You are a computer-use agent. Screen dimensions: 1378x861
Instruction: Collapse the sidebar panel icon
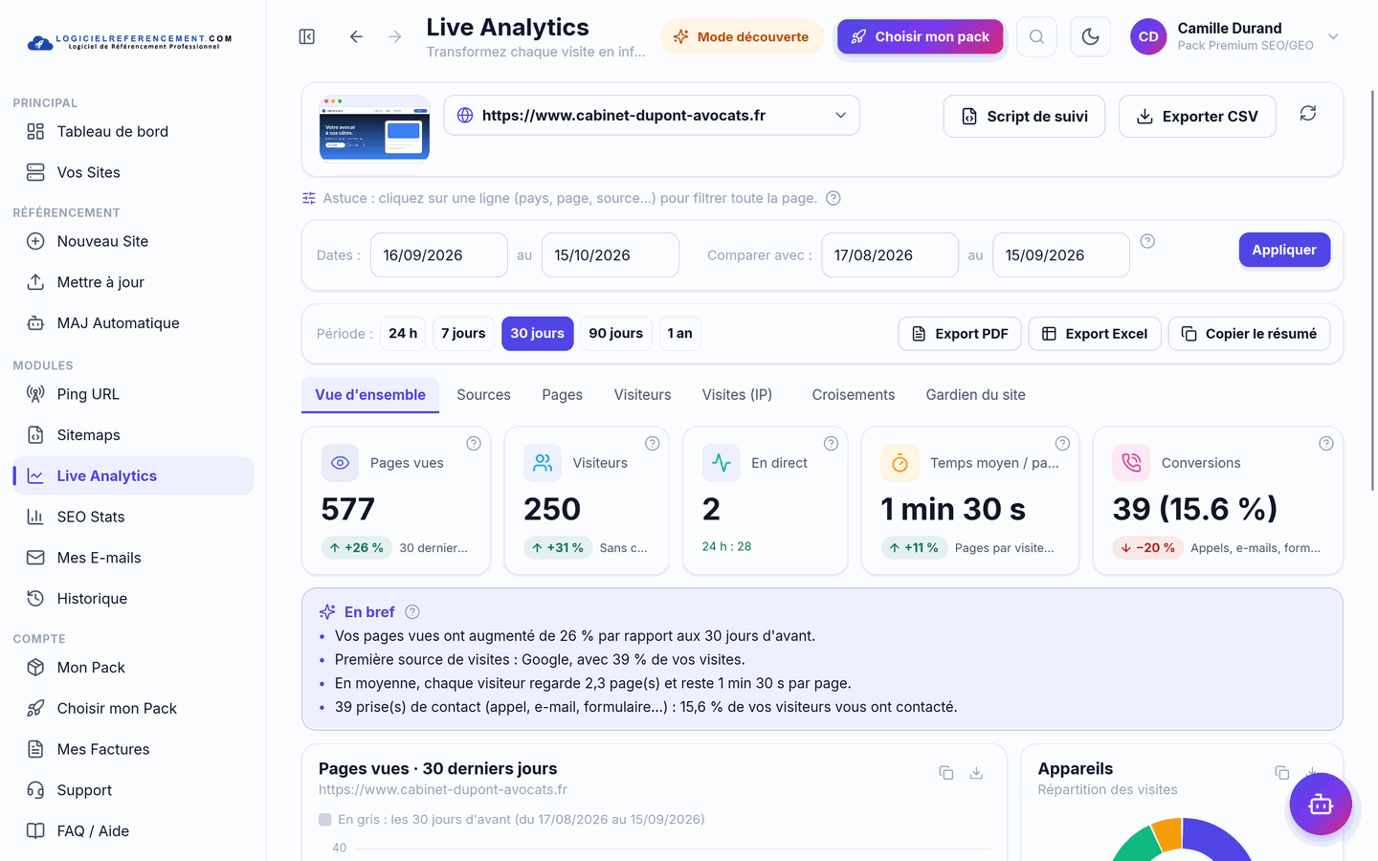click(307, 36)
